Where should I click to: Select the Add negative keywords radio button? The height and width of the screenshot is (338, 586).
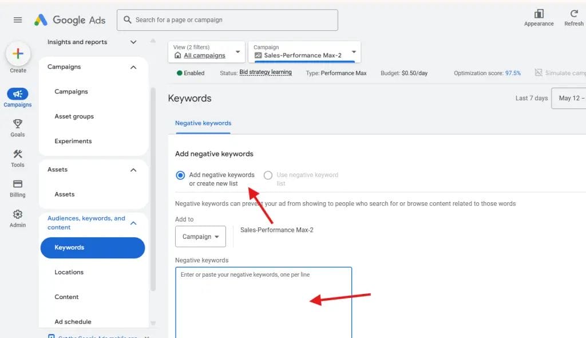click(x=180, y=175)
